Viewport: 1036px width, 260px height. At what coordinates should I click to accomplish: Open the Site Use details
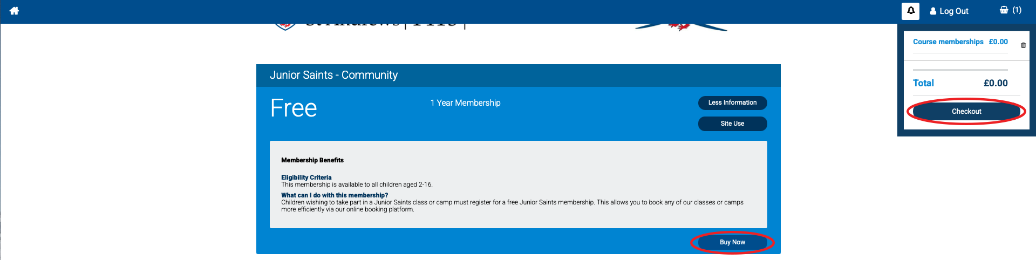coord(732,124)
